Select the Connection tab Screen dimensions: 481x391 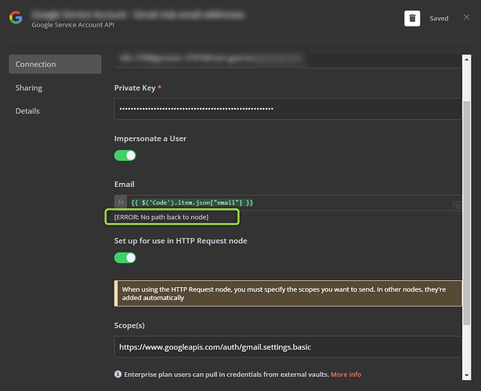pyautogui.click(x=55, y=64)
